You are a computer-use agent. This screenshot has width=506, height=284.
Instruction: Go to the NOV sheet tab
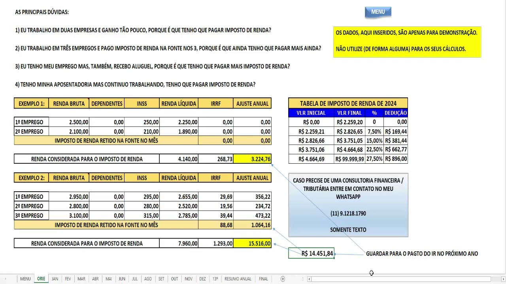click(189, 279)
